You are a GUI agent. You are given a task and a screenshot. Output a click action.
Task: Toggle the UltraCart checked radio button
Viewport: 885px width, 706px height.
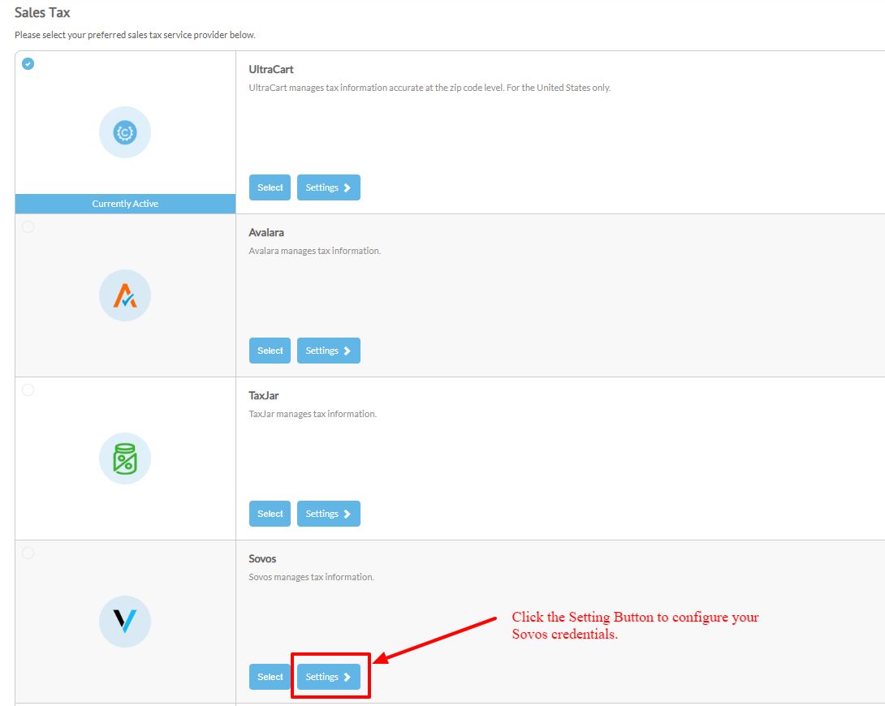click(x=28, y=64)
